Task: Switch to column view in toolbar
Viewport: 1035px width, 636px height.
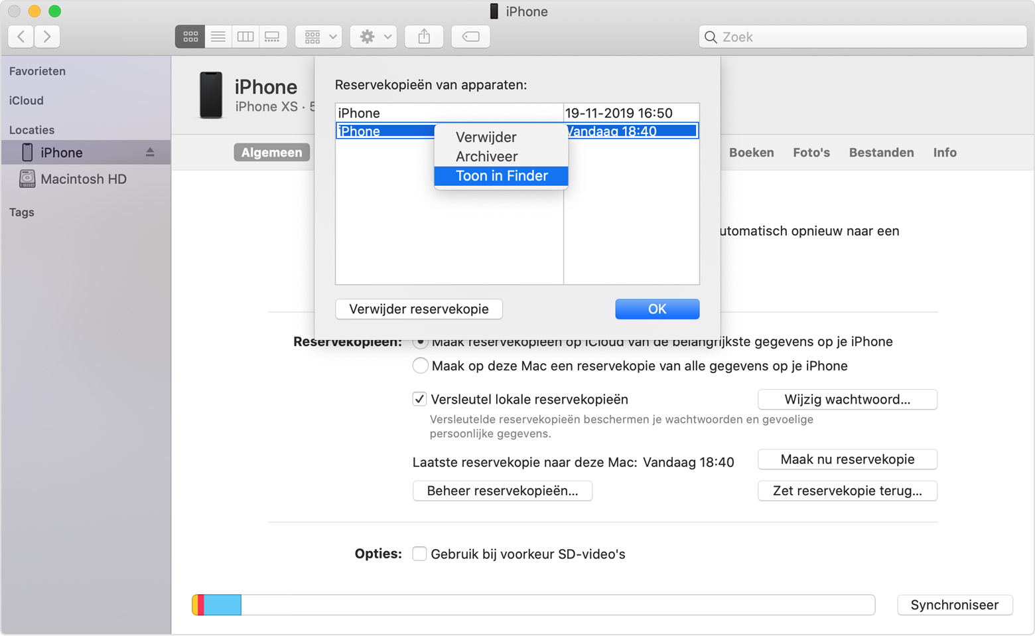Action: [x=245, y=37]
